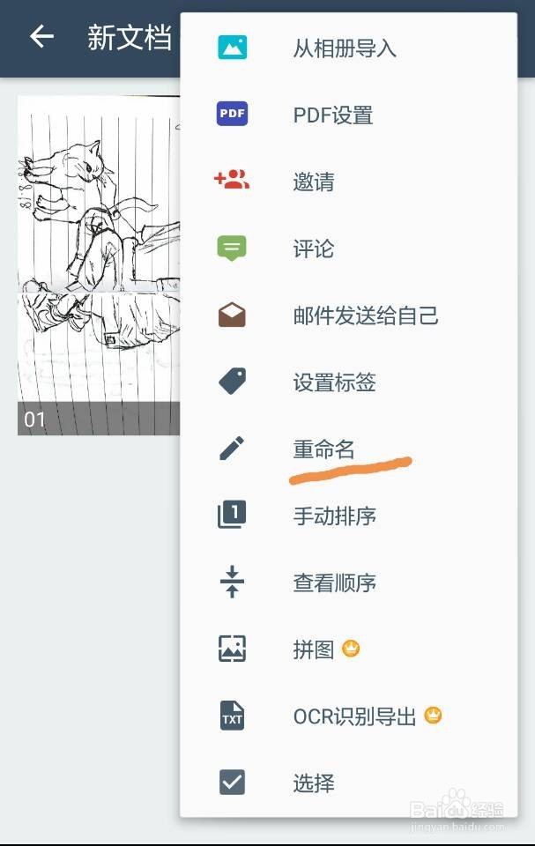Click the TXT OCR export icon
Image resolution: width=535 pixels, height=846 pixels.
click(232, 716)
